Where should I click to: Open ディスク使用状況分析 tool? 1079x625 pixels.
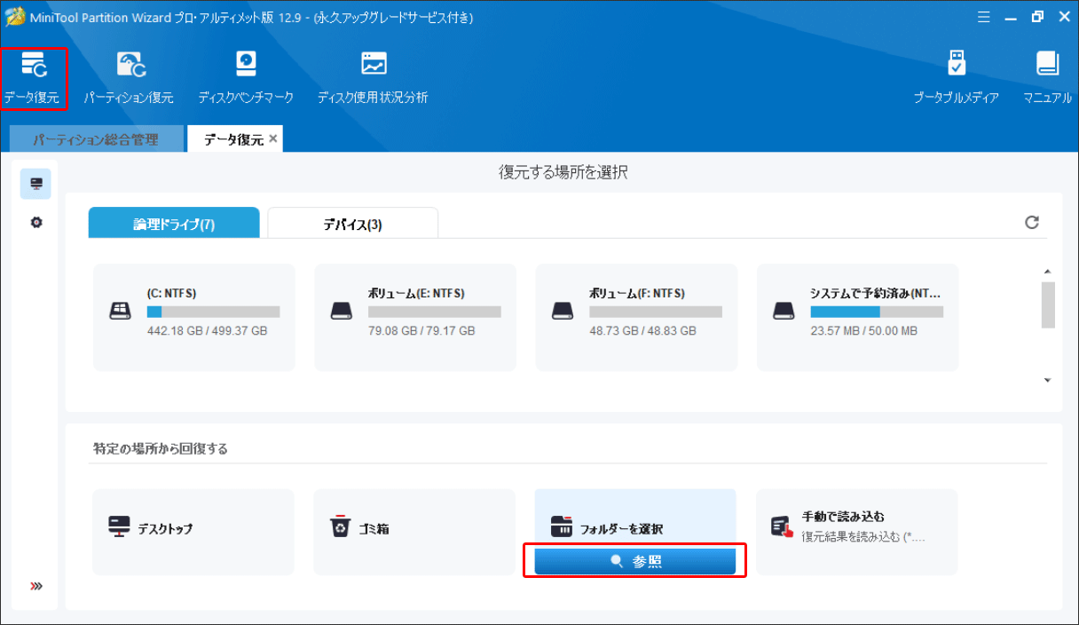click(373, 78)
